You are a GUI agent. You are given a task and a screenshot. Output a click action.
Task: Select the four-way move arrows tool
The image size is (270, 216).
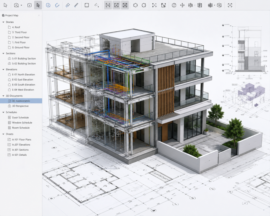(182, 5)
